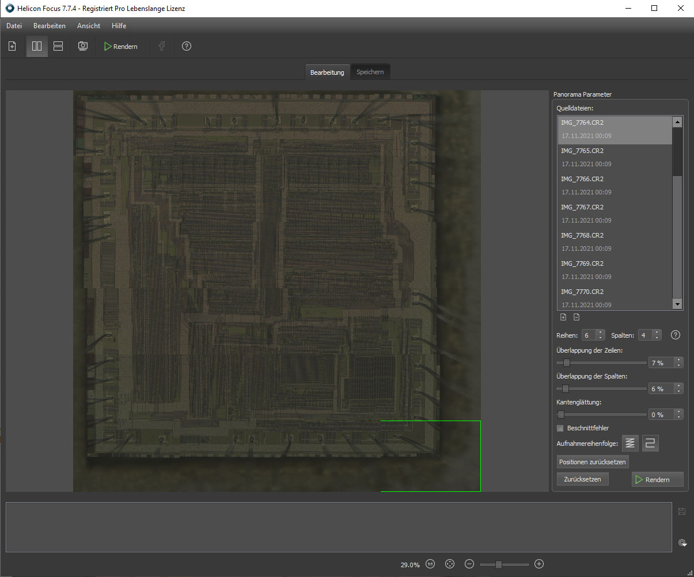The width and height of the screenshot is (694, 577).
Task: Click the fit-to-window zoom icon
Action: (x=450, y=564)
